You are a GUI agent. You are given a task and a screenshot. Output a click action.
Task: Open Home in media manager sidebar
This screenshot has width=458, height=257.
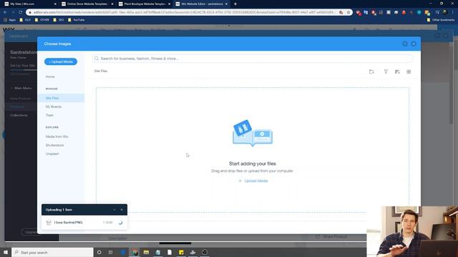pos(50,76)
